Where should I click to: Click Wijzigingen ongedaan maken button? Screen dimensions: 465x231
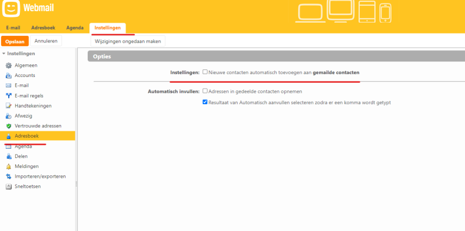(128, 41)
